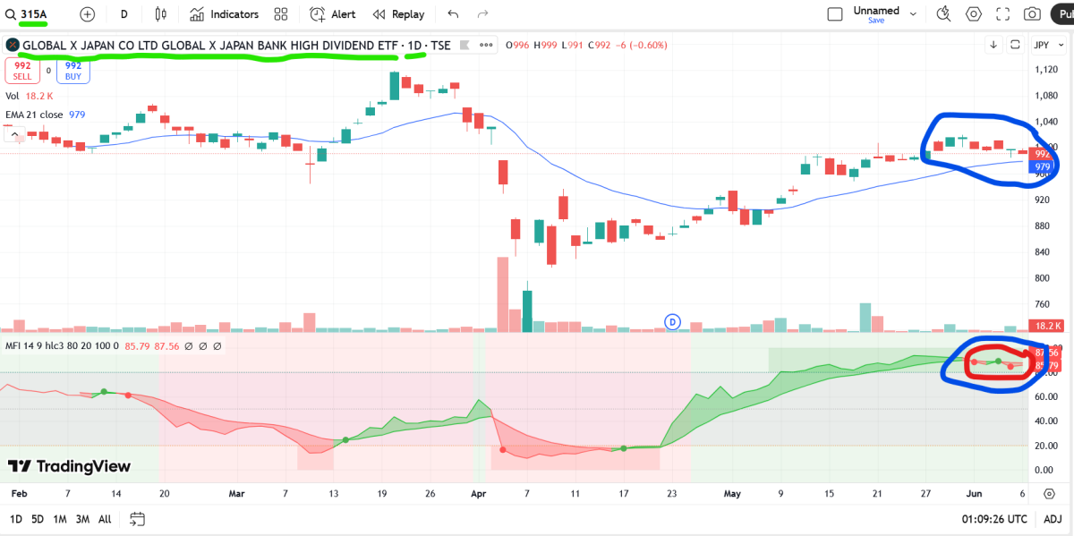Toggle ADJ adjusted data
The width and height of the screenshot is (1074, 536).
[x=1053, y=519]
